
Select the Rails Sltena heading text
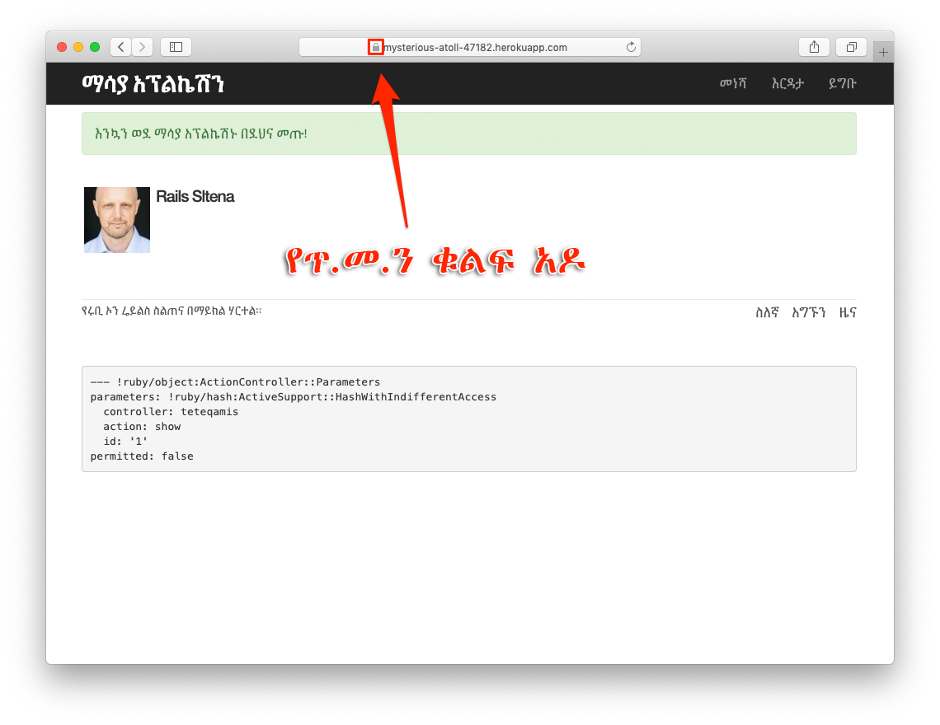click(x=195, y=197)
